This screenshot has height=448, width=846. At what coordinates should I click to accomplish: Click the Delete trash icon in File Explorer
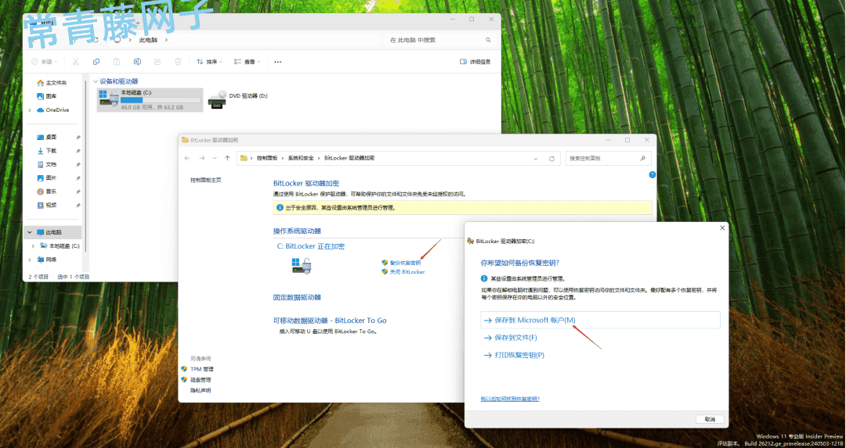click(x=178, y=62)
